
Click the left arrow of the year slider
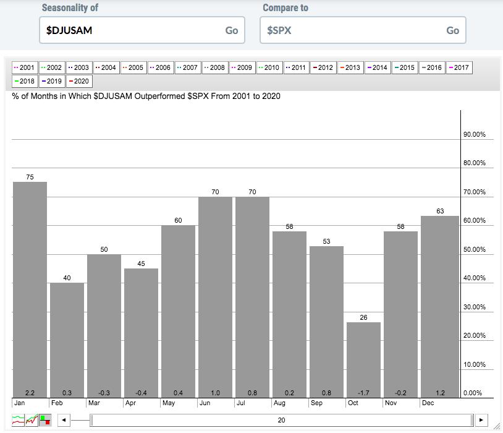click(63, 420)
